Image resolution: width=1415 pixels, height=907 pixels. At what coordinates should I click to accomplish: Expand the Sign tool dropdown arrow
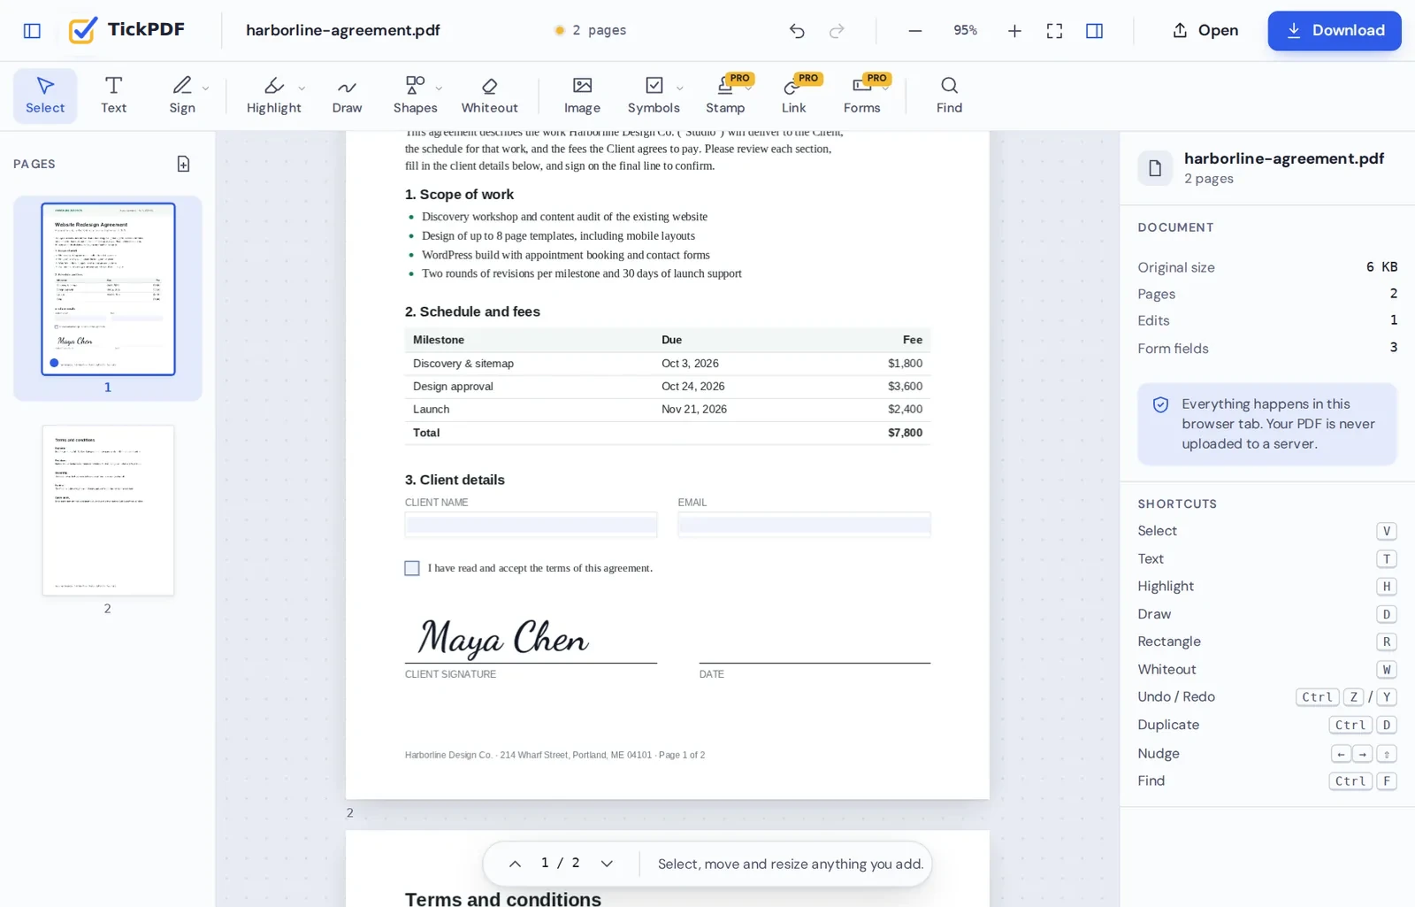point(205,88)
